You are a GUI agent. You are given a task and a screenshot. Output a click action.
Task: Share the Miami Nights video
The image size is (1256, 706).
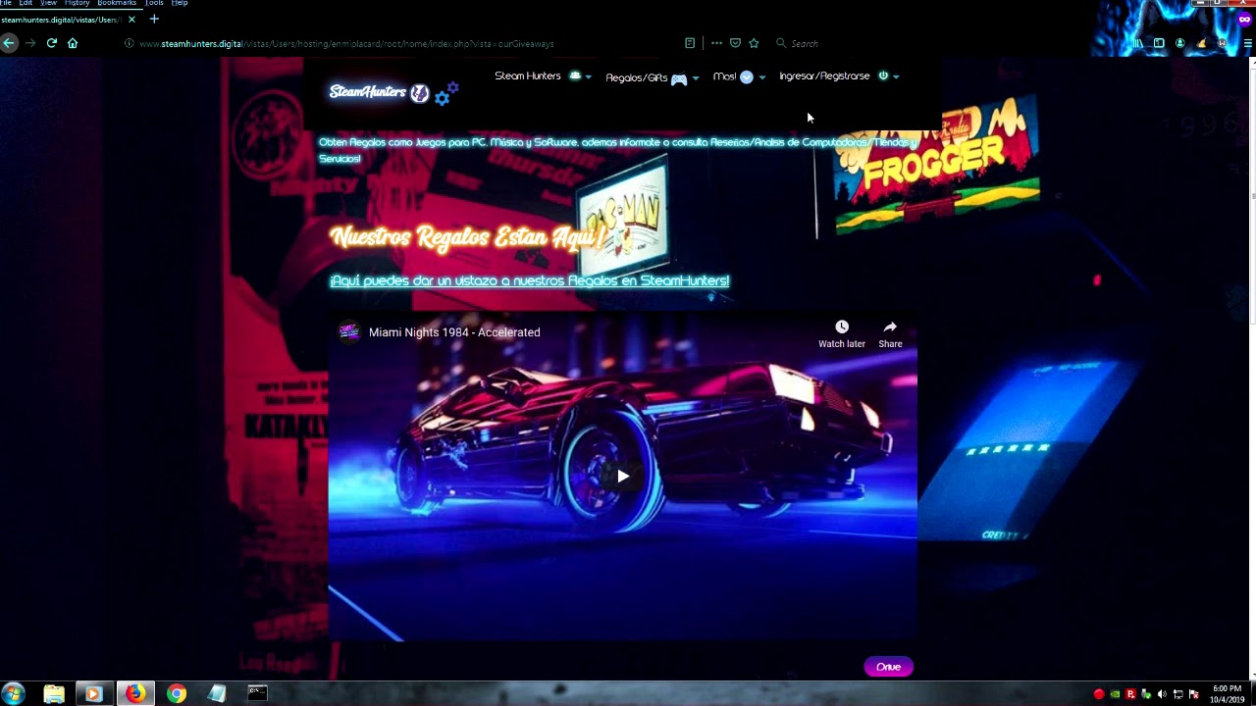[x=890, y=333]
